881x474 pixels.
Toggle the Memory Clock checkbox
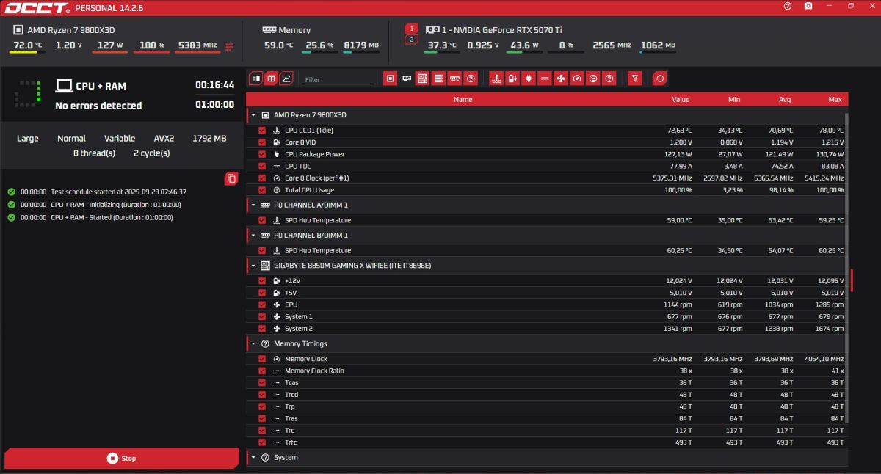[x=262, y=359]
